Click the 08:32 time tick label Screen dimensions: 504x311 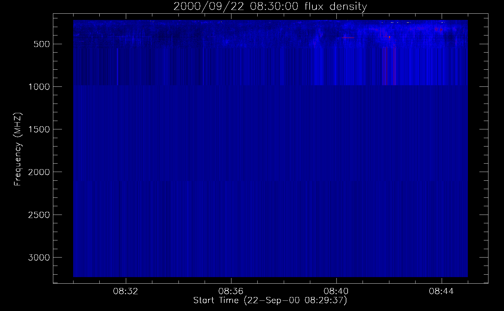tap(126, 291)
